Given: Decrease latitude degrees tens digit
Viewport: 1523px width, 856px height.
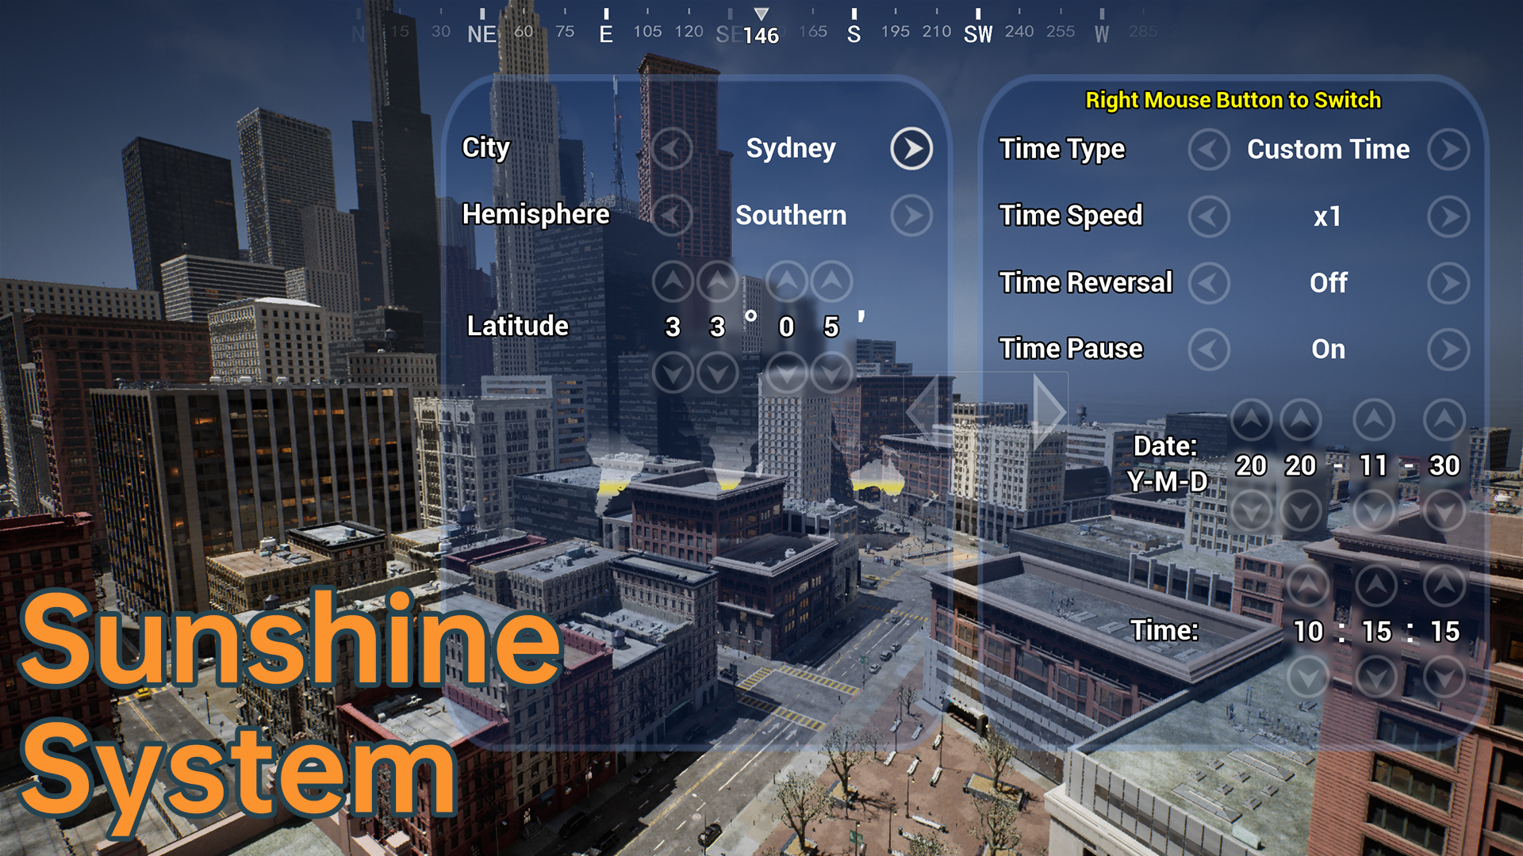Looking at the screenshot, I should click(x=673, y=373).
